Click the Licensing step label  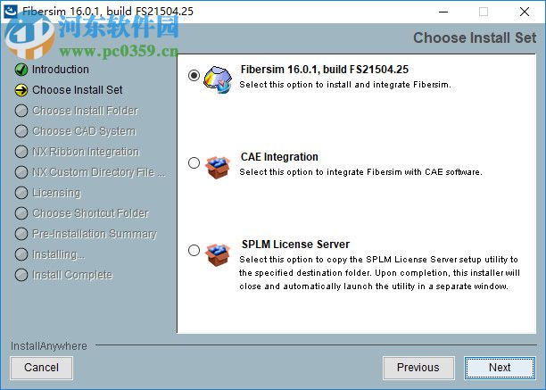pos(56,193)
